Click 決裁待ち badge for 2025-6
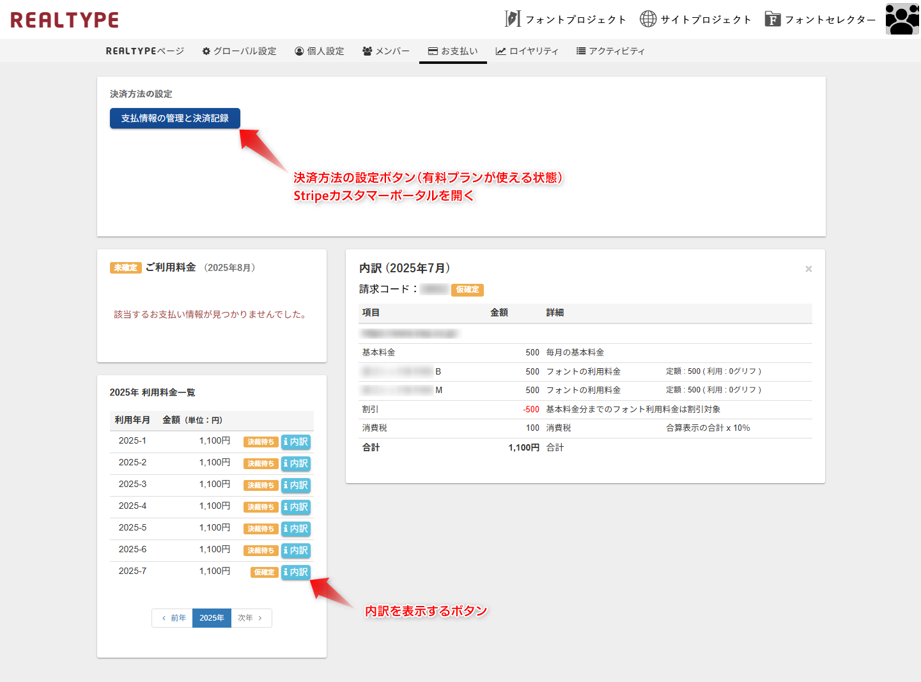This screenshot has width=921, height=682. [261, 551]
